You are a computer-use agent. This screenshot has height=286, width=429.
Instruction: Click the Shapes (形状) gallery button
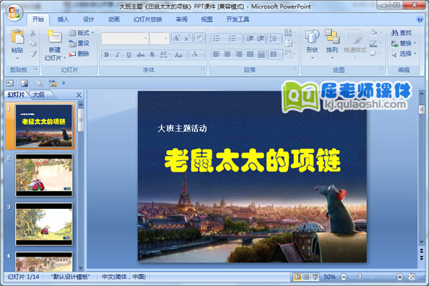tap(312, 41)
